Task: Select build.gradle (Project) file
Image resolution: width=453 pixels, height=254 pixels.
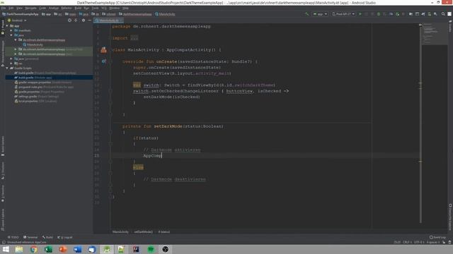Action: (x=45, y=73)
